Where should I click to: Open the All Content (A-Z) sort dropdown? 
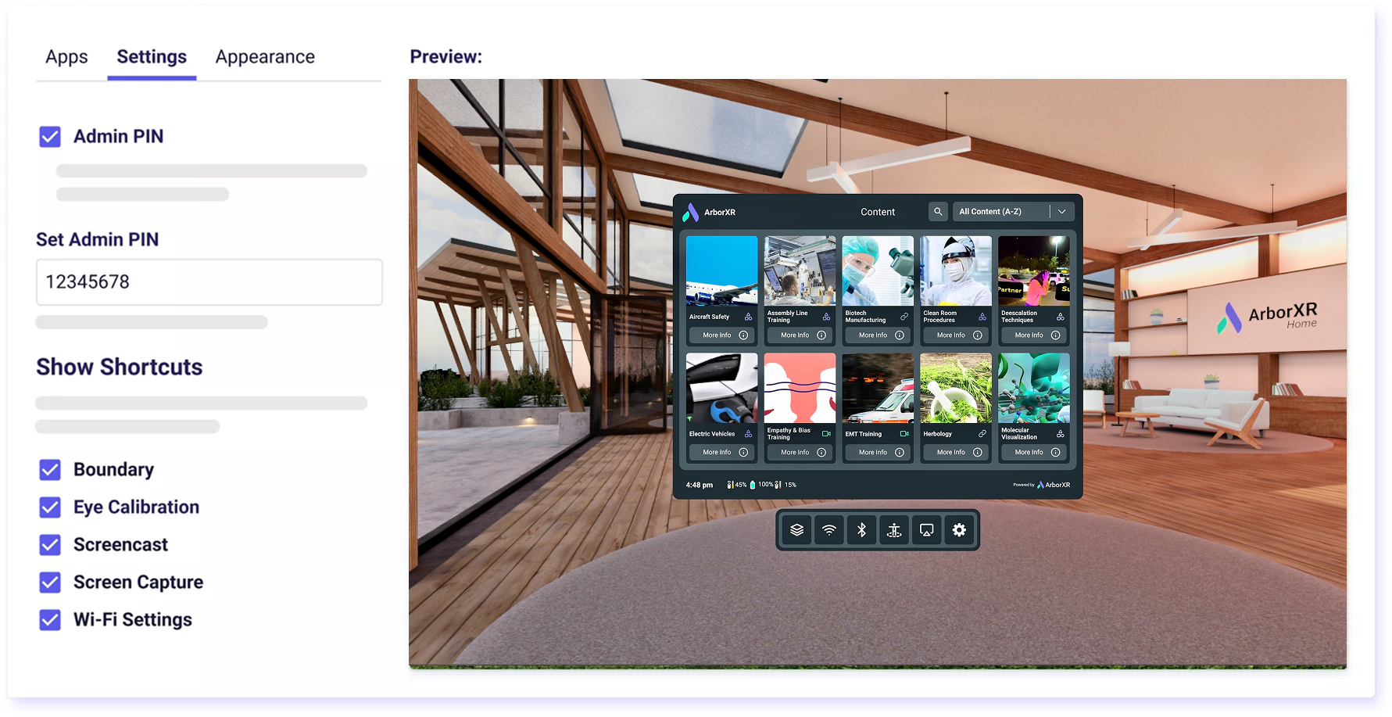pos(1013,212)
